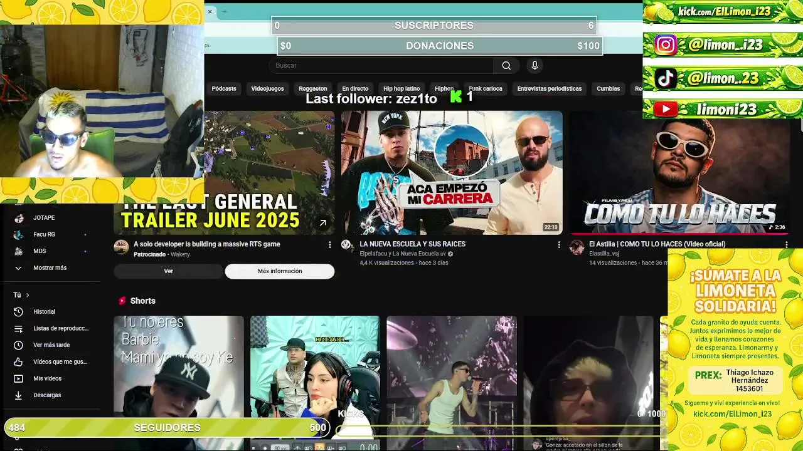This screenshot has height=451, width=803.
Task: Open MDS channel avatar in sidebar
Action: pos(19,251)
